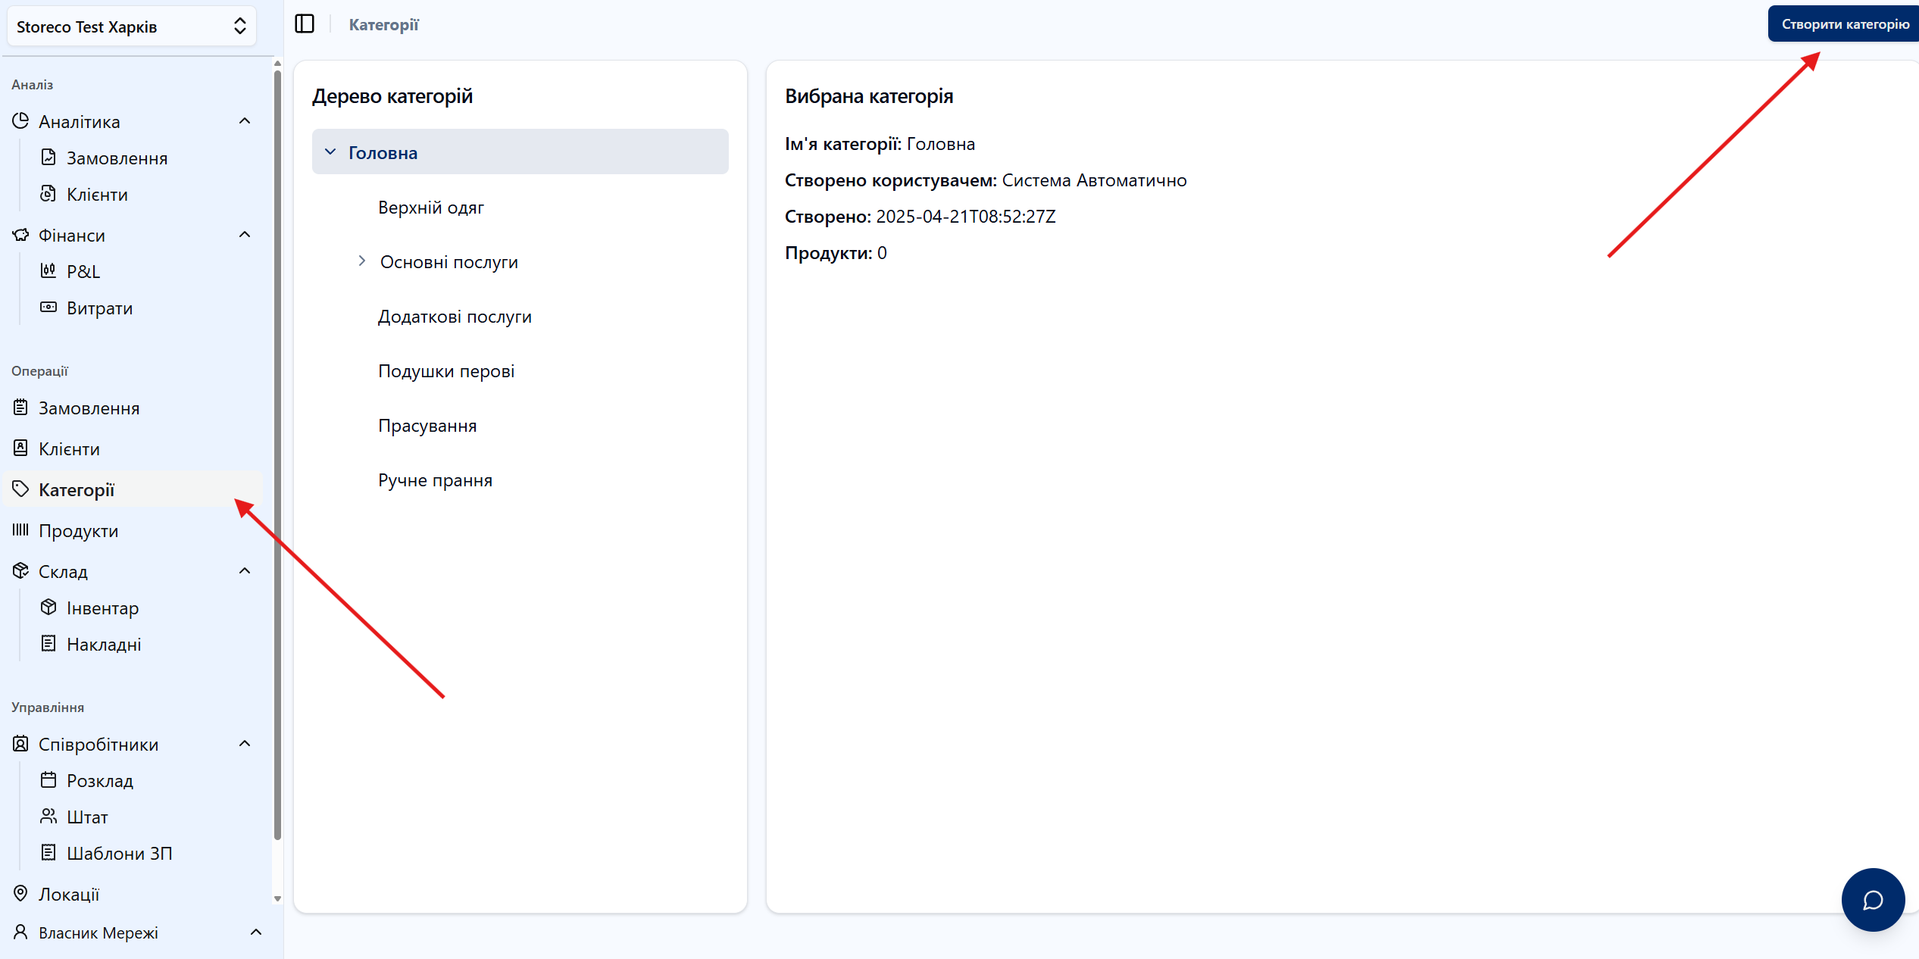Image resolution: width=1919 pixels, height=959 pixels.
Task: Open the P&L finance page
Action: point(83,271)
